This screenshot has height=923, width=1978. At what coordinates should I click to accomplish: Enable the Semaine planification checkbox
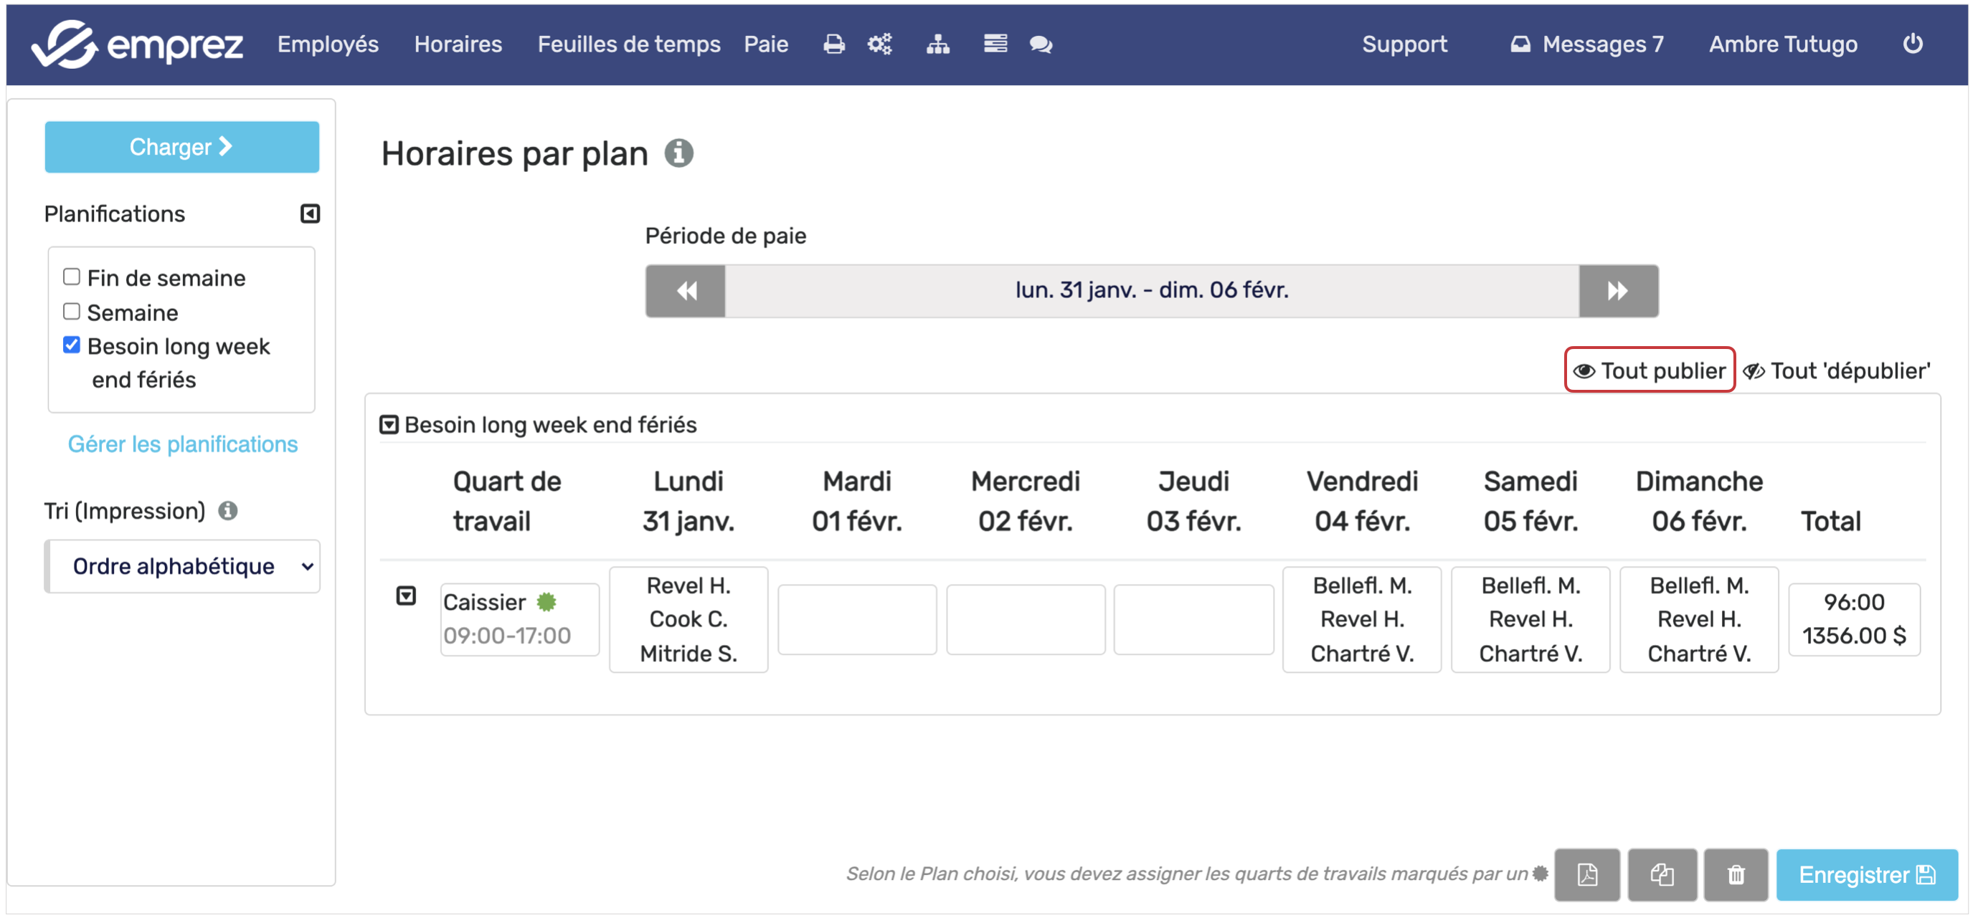72,312
